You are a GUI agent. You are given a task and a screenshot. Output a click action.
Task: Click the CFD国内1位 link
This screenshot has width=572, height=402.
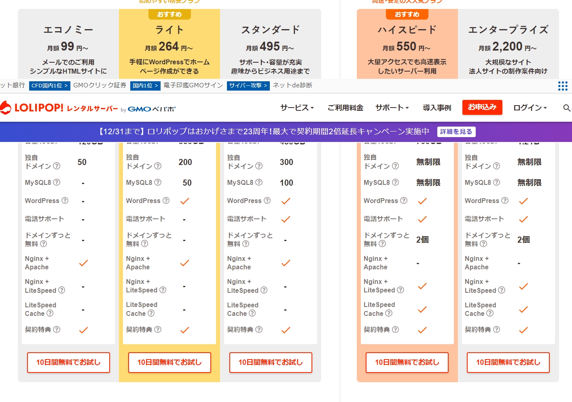(49, 86)
